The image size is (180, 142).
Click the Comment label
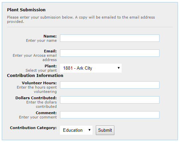click(x=46, y=113)
